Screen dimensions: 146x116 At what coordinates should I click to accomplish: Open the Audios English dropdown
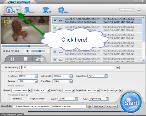(107, 99)
